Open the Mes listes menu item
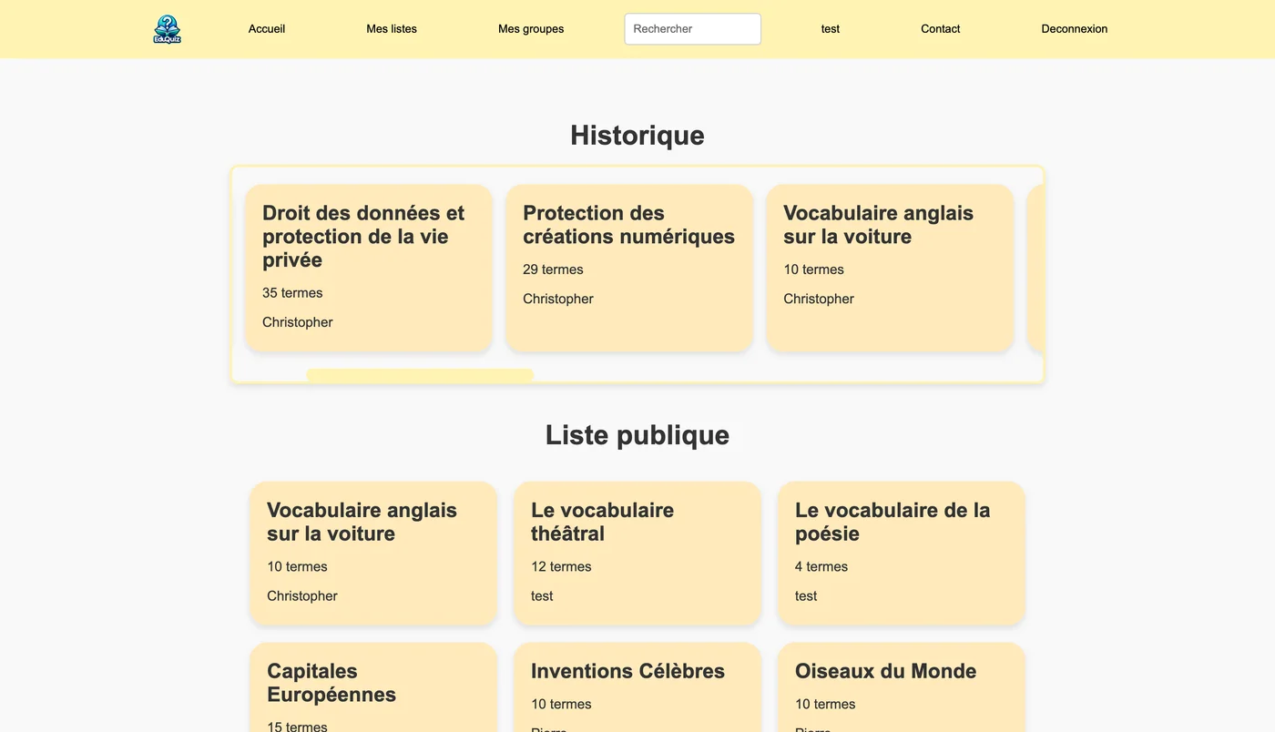 [x=392, y=29]
